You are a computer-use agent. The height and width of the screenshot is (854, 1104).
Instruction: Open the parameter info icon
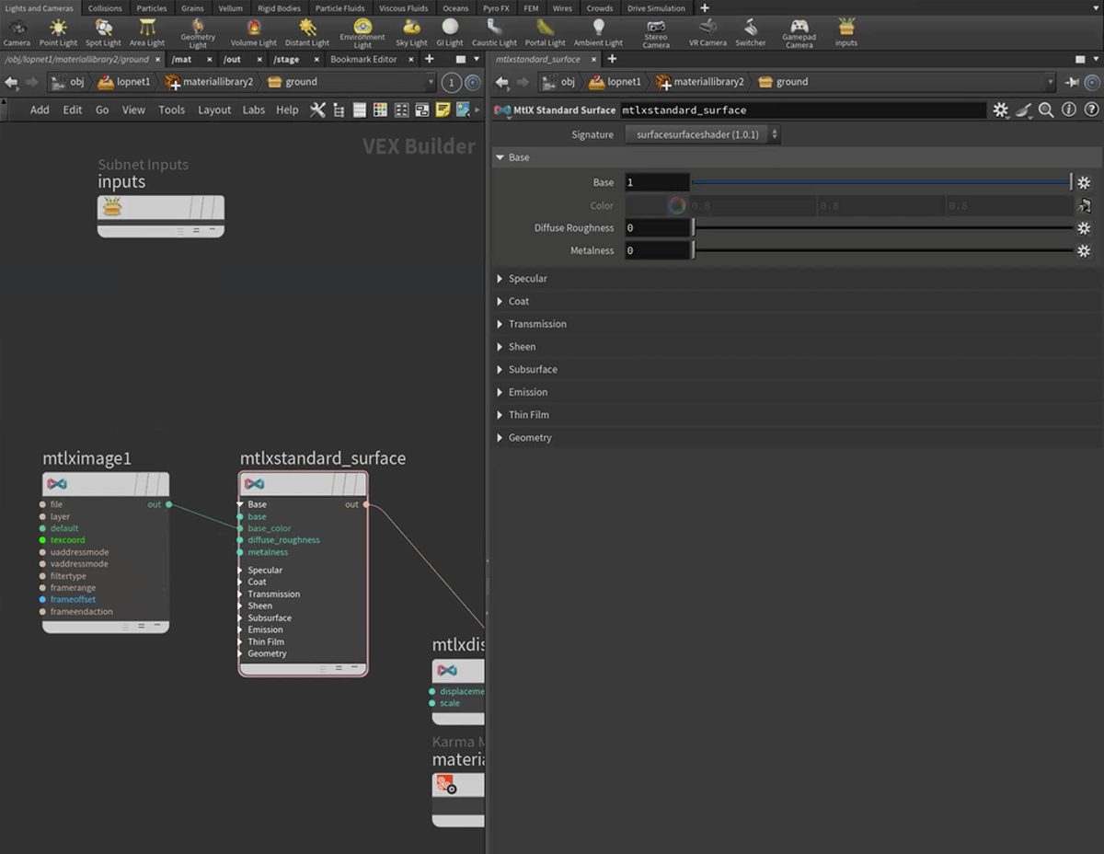point(1068,110)
